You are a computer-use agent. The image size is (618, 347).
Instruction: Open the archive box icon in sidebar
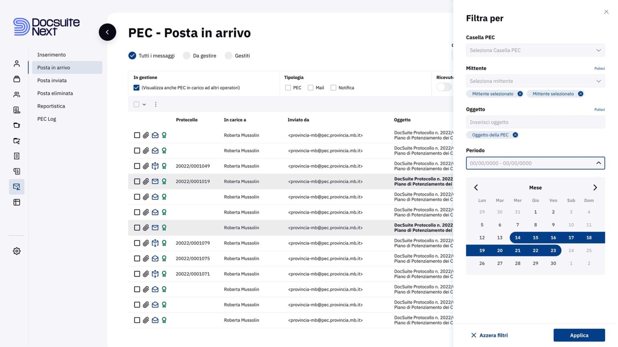[16, 79]
